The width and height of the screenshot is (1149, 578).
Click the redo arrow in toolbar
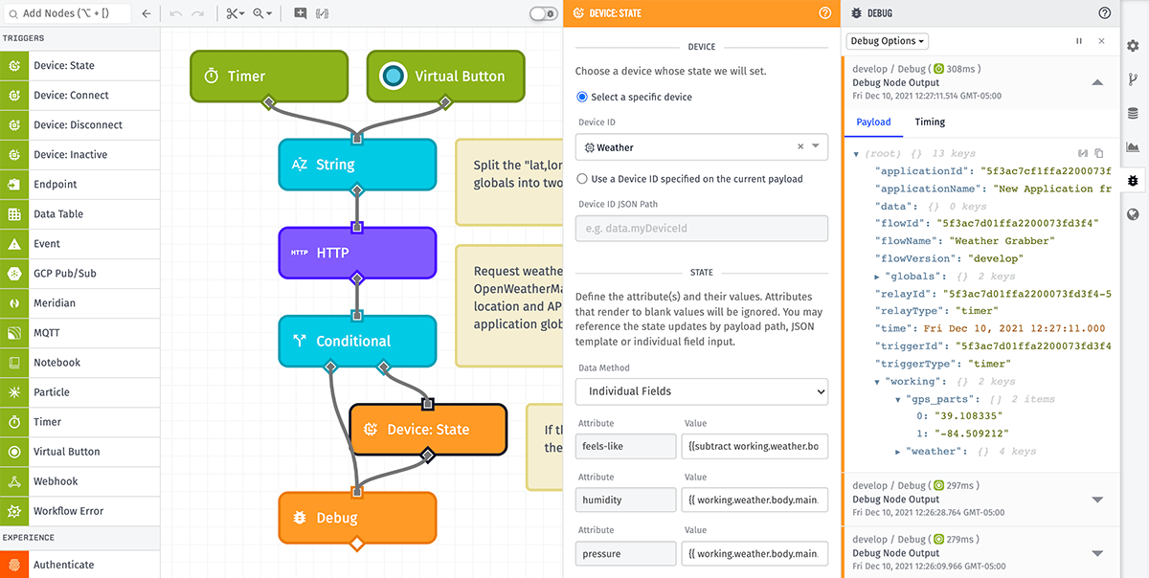(x=197, y=13)
